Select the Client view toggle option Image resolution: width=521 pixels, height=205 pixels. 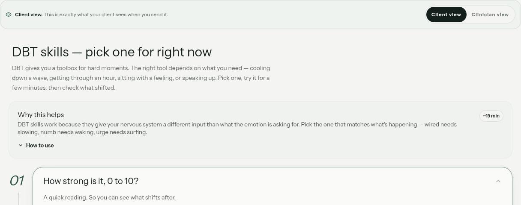(446, 15)
